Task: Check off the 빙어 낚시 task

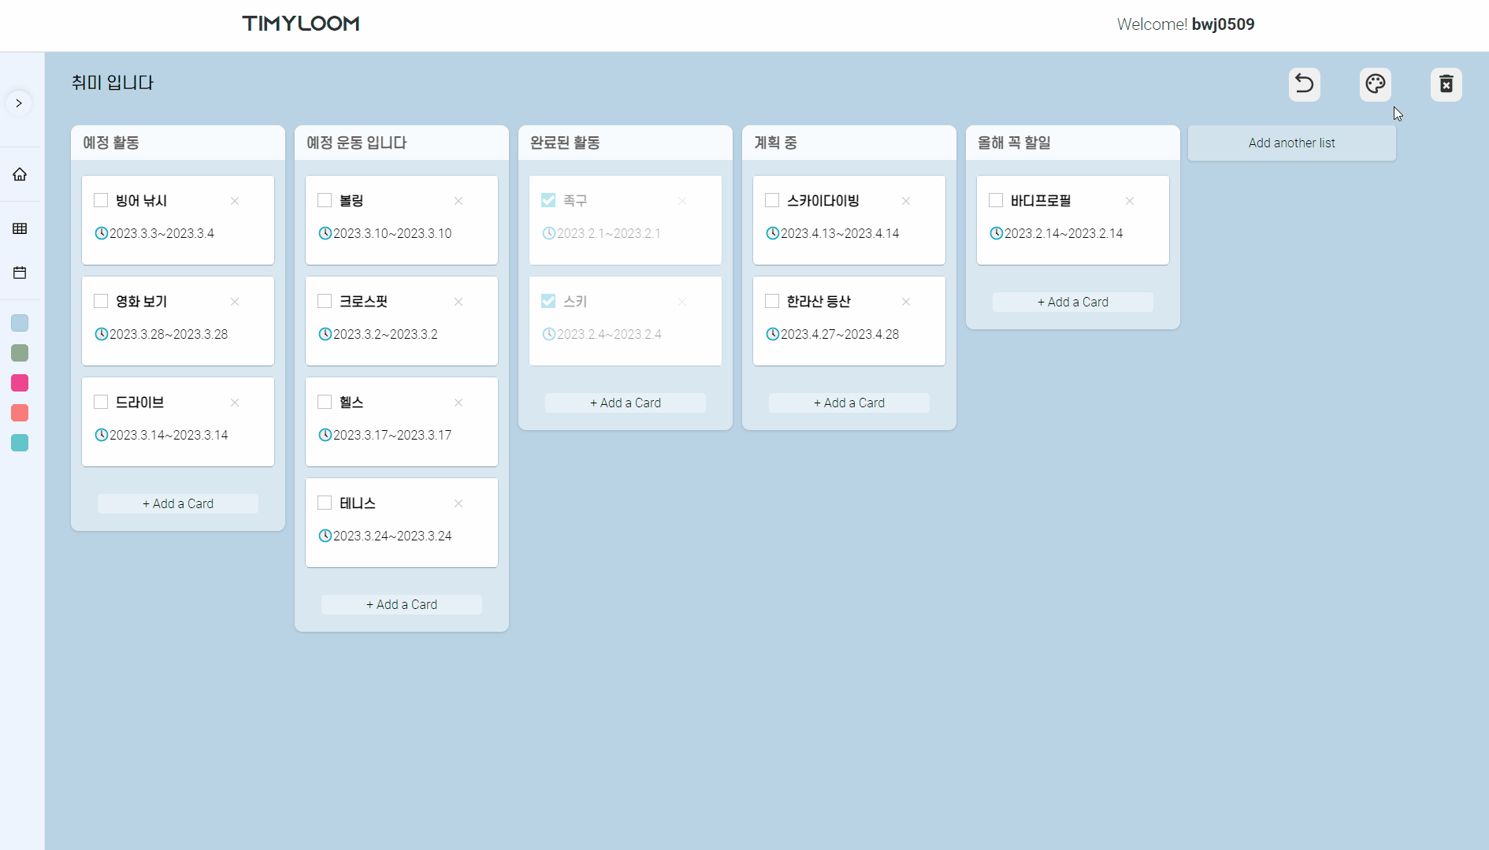Action: [100, 200]
